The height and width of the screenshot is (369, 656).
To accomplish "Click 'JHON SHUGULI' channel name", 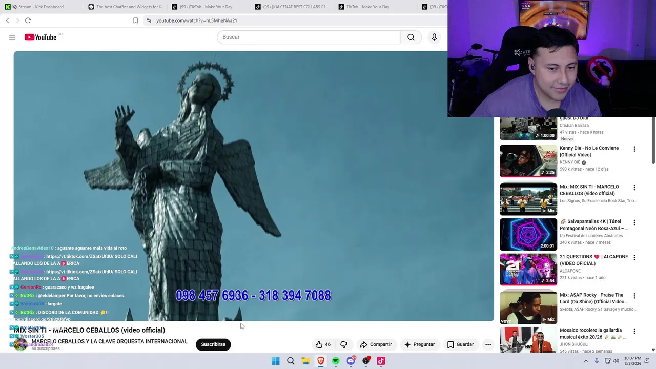I will (x=575, y=344).
